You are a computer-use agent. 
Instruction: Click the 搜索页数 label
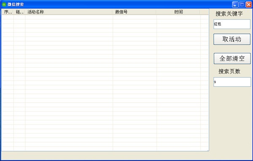tap(229, 71)
